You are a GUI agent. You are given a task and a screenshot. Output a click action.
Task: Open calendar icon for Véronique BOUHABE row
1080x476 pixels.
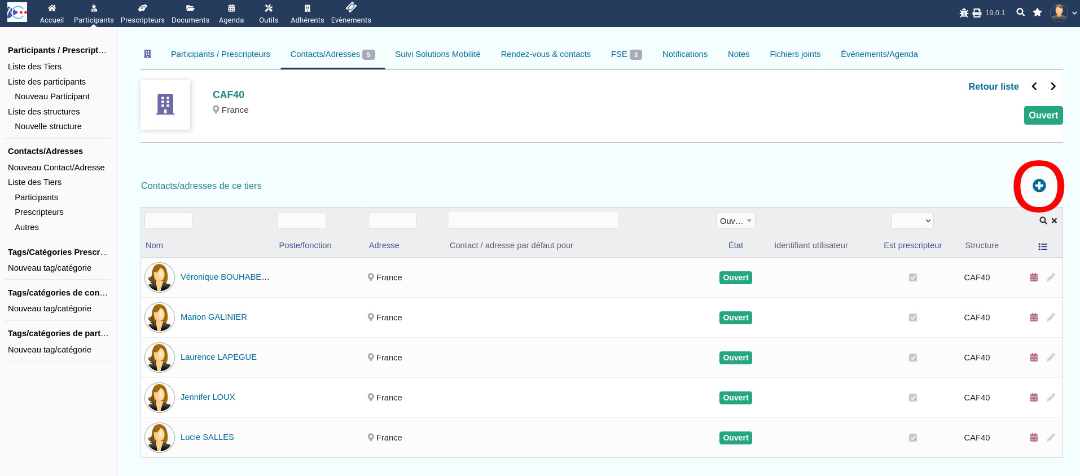(x=1034, y=277)
